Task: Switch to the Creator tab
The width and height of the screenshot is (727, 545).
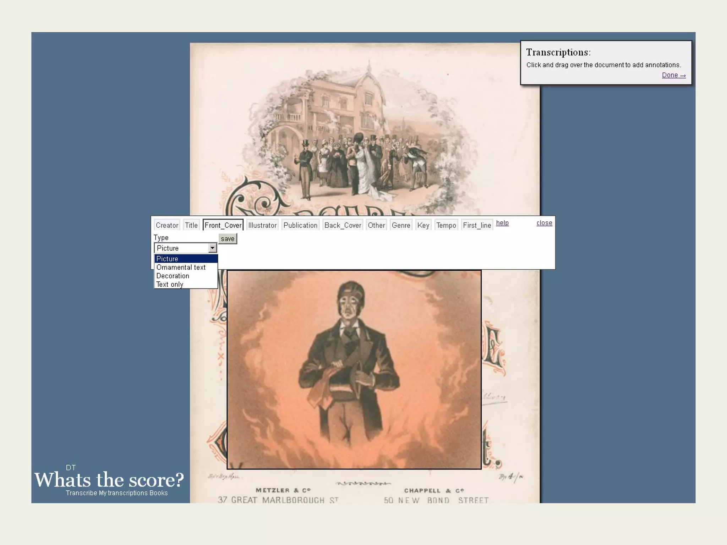Action: click(x=167, y=225)
